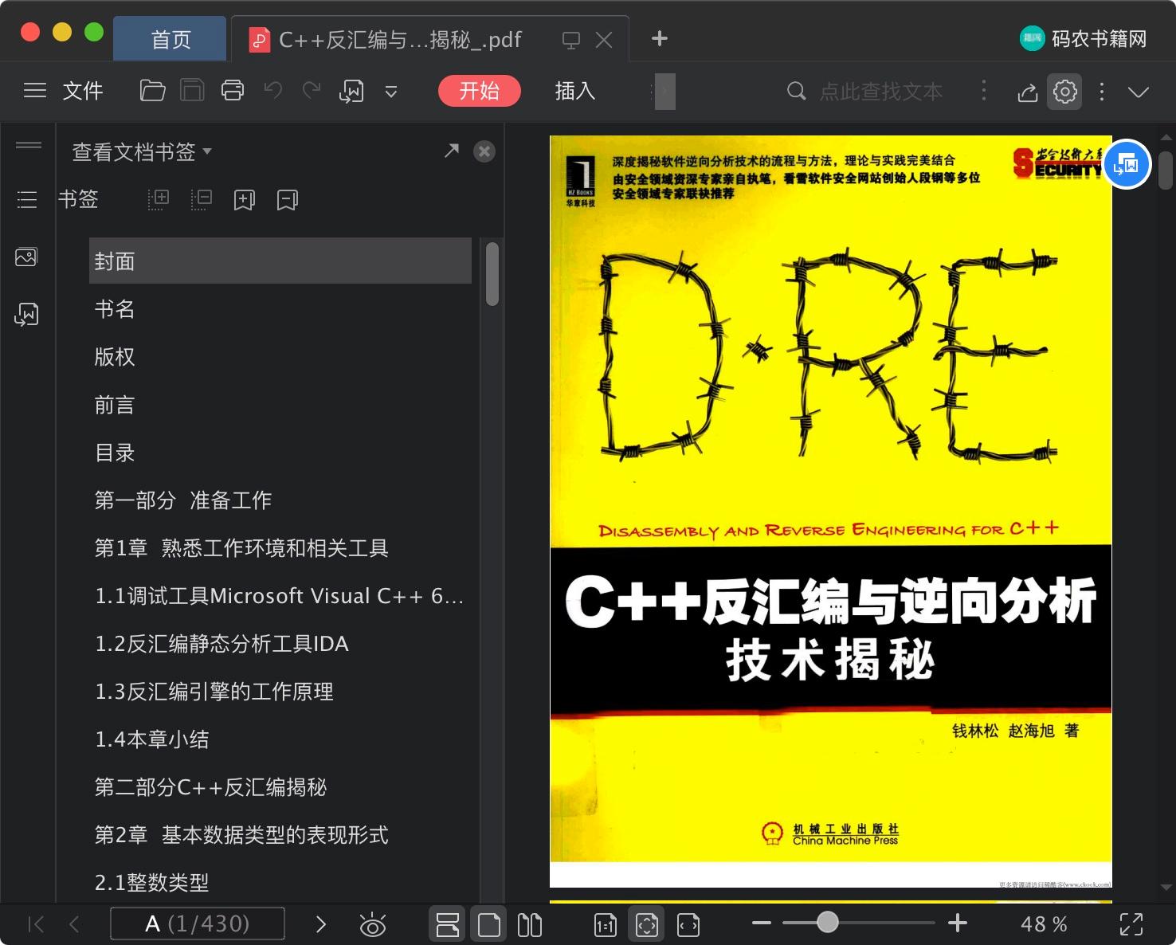The width and height of the screenshot is (1176, 945).
Task: Switch to the 首页 tab
Action: pos(171,39)
